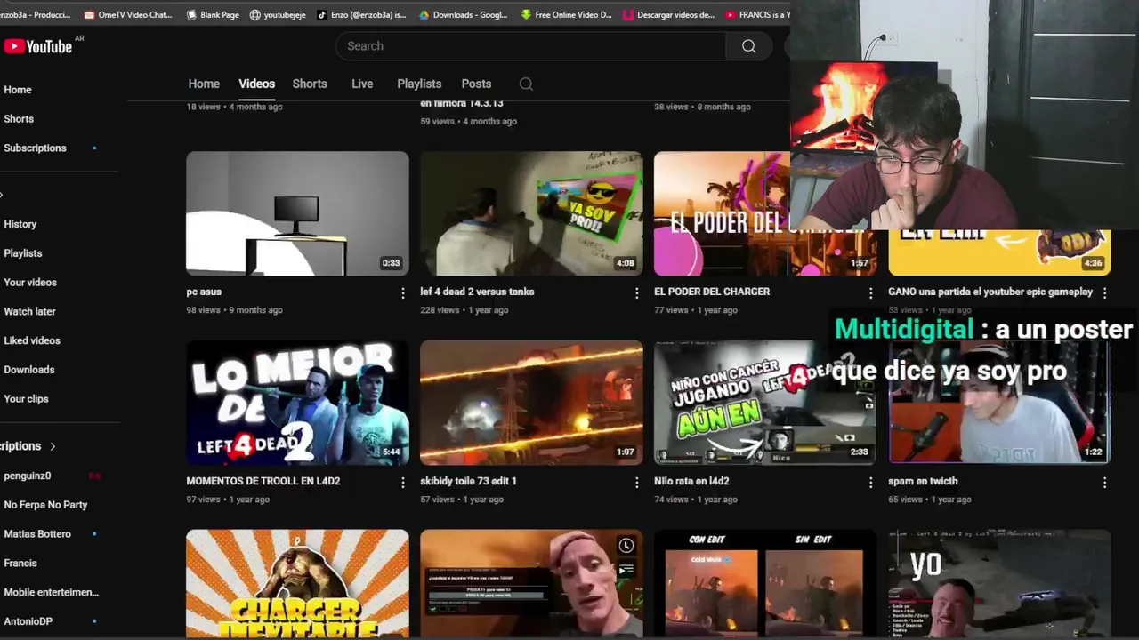
Task: Open the channel Live tab
Action: [x=362, y=84]
